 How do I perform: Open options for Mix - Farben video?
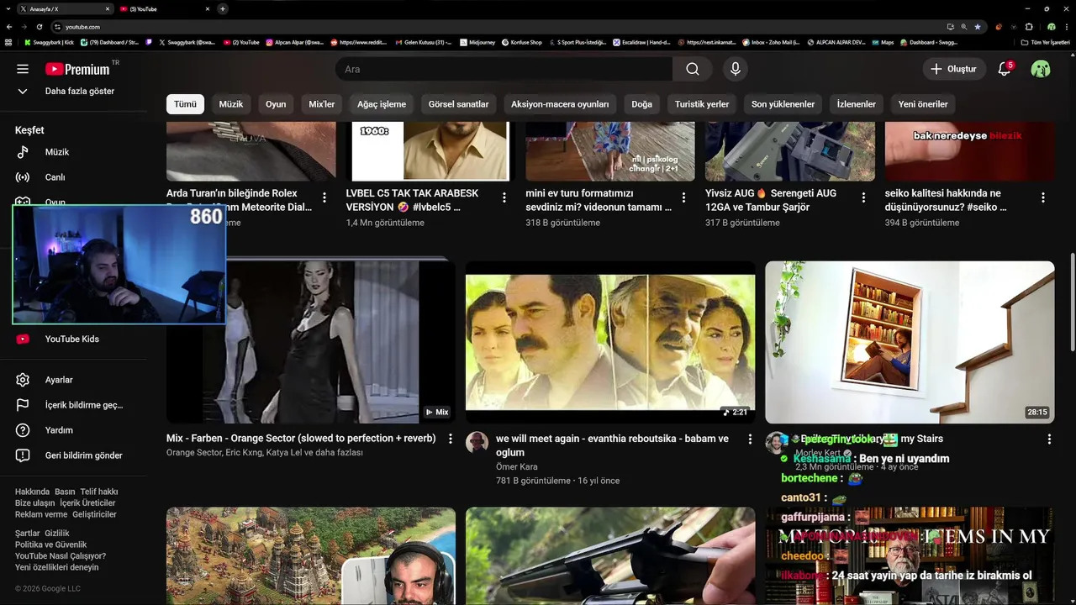pos(451,439)
